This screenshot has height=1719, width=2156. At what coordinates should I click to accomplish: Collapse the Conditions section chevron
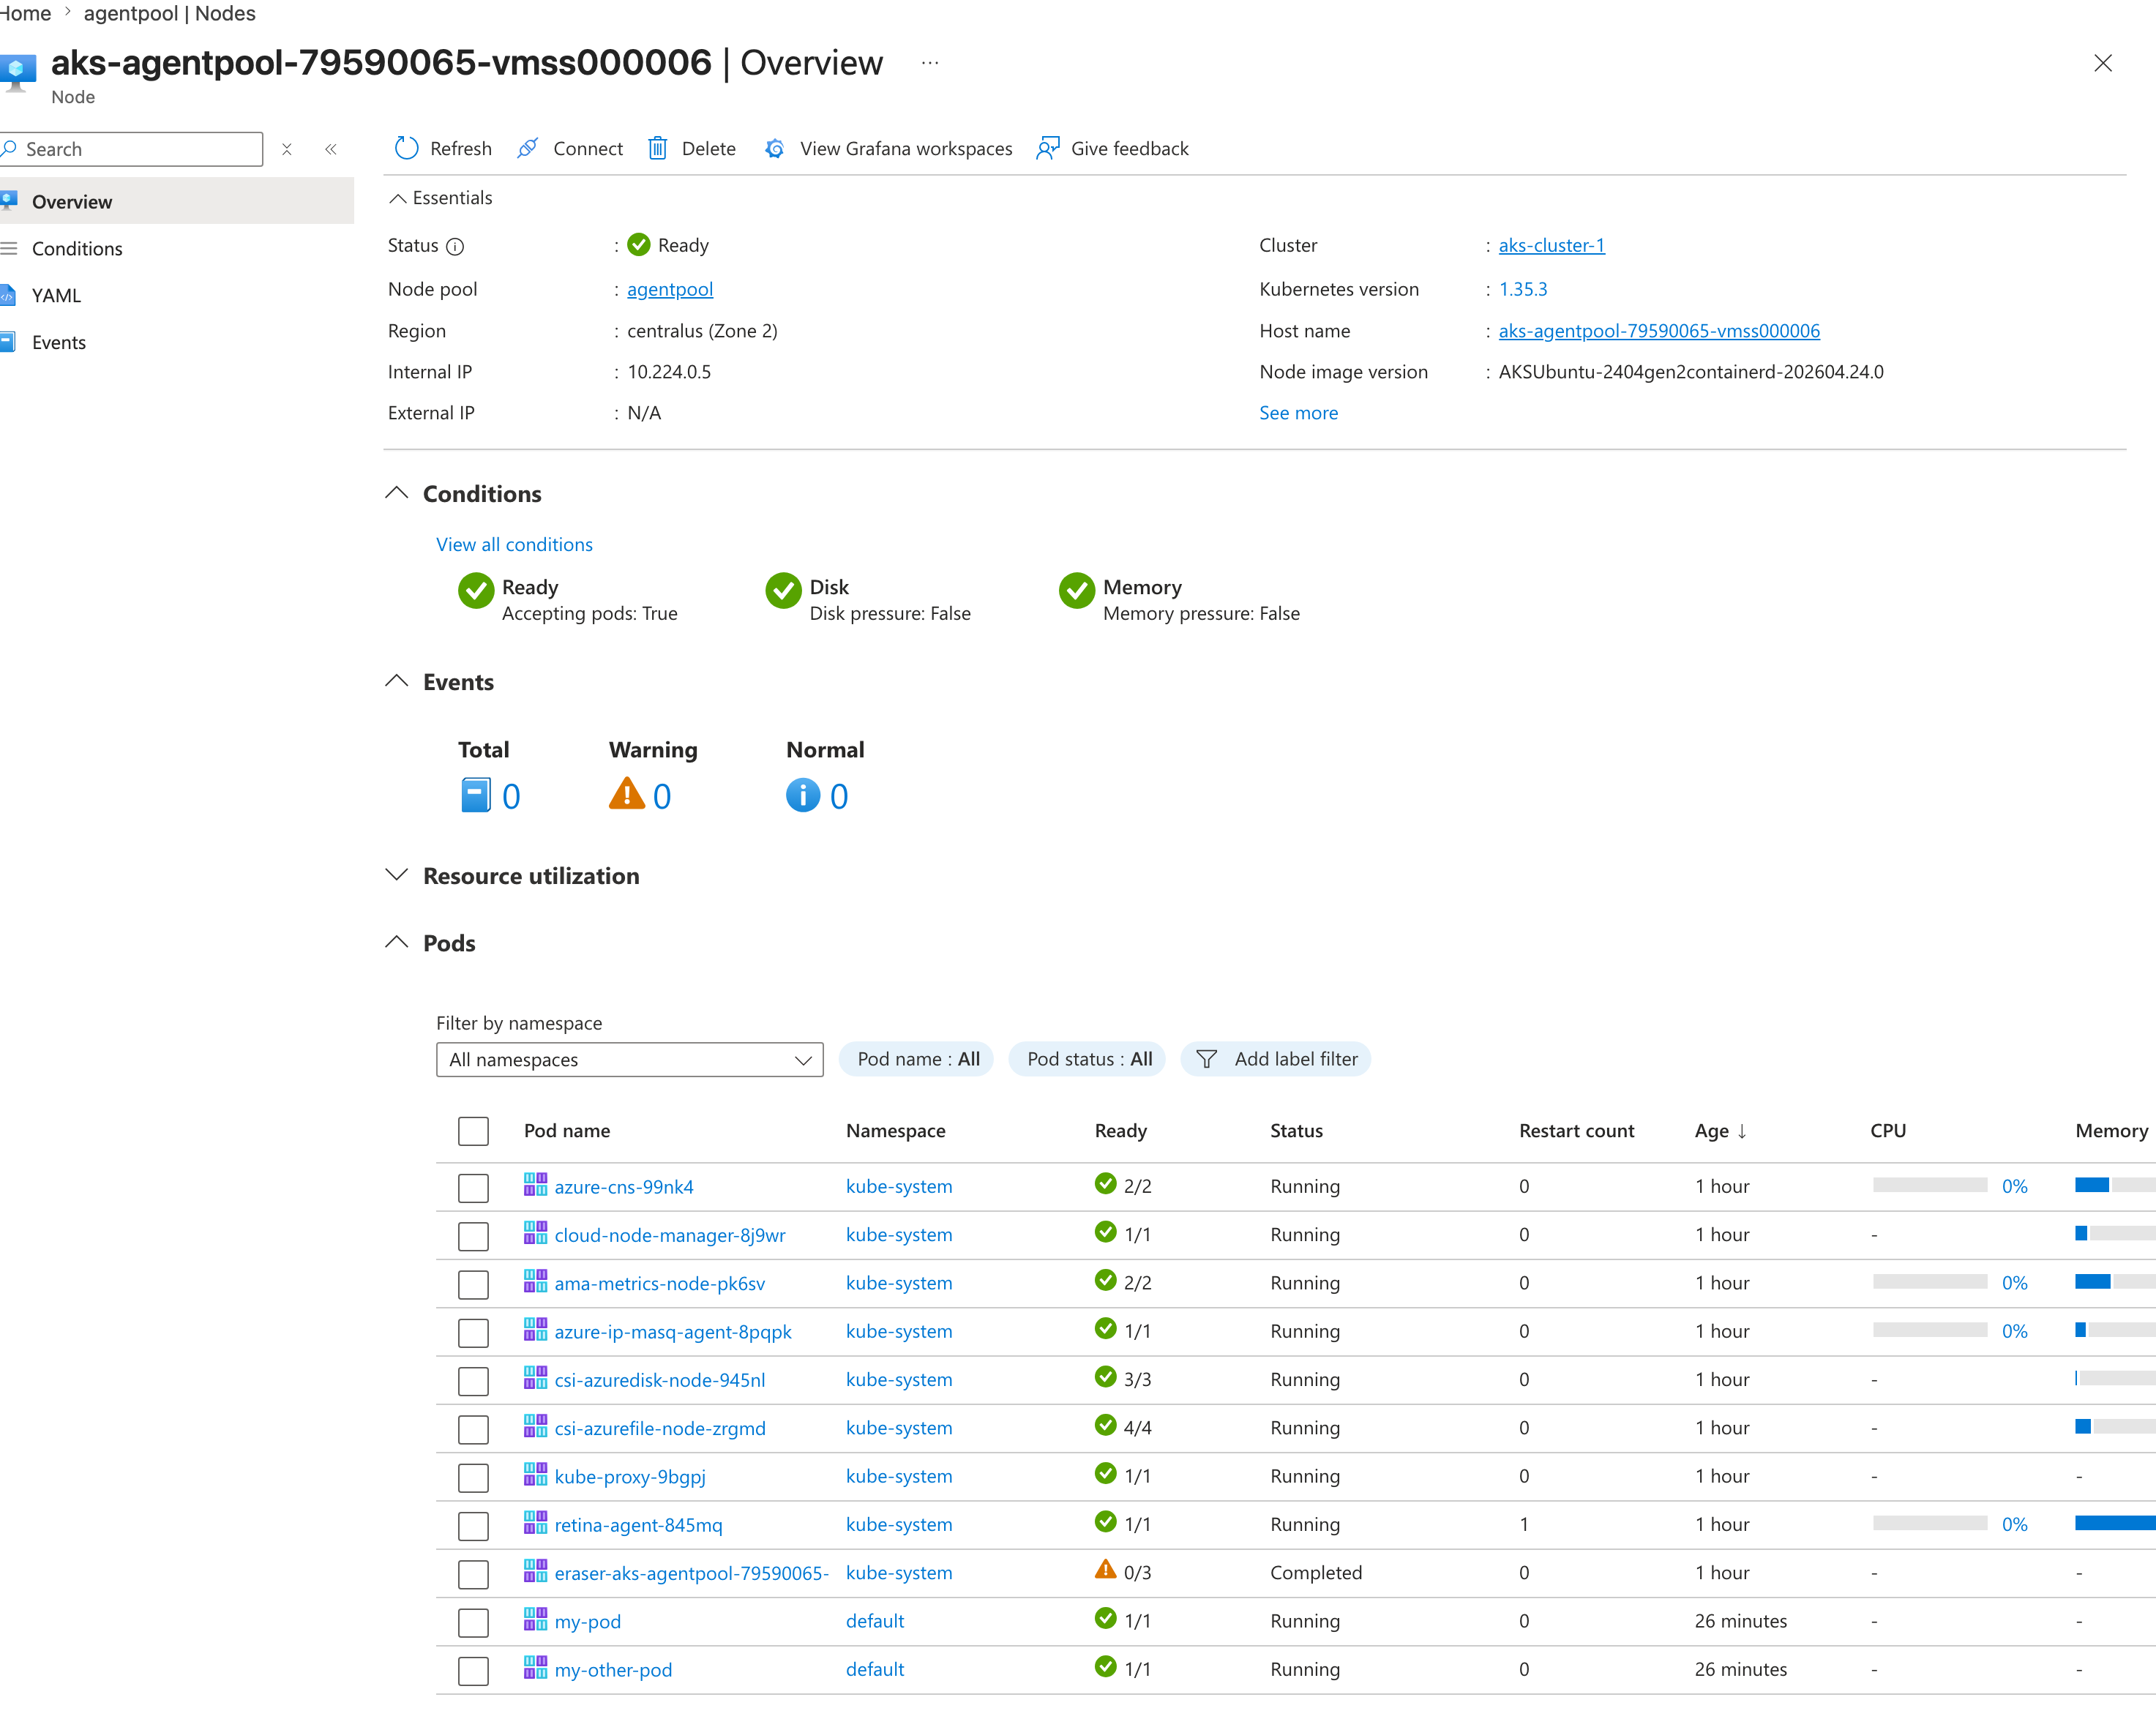[397, 493]
